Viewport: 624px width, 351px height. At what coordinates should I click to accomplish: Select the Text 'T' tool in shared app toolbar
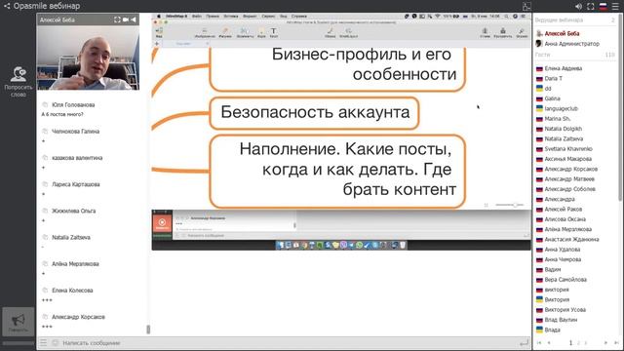click(x=273, y=32)
